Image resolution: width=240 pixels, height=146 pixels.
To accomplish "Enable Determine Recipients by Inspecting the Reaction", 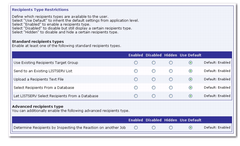I will coord(136,128).
